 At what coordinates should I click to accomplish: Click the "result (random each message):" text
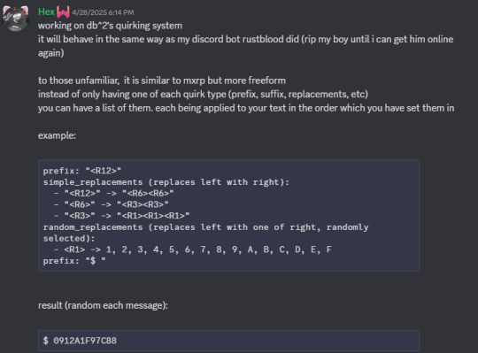pos(103,305)
